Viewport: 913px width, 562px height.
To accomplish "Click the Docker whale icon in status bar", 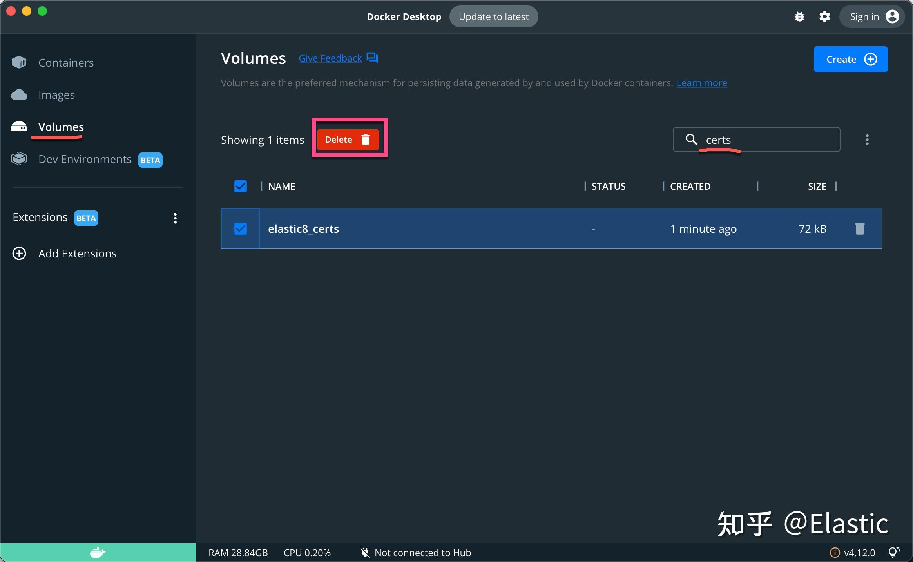I will pos(97,553).
